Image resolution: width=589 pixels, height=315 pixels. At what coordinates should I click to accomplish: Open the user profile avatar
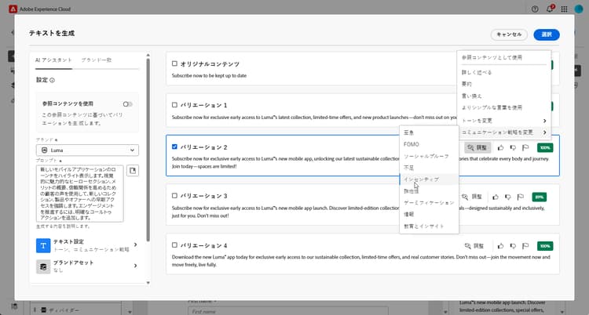pos(579,9)
